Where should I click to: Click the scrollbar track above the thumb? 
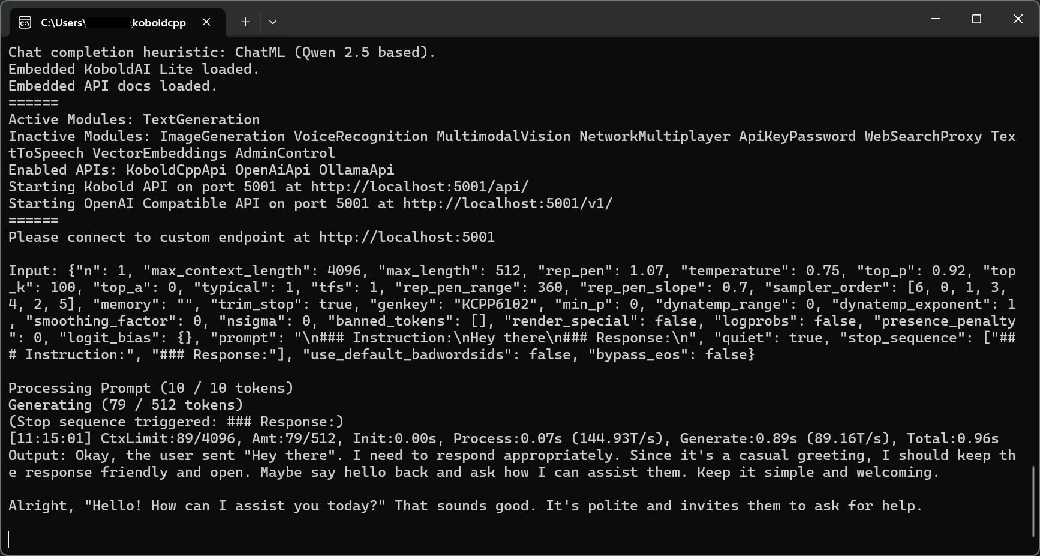click(1034, 252)
